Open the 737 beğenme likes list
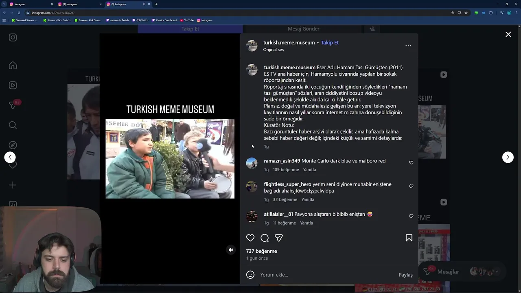The image size is (521, 293). 261,251
